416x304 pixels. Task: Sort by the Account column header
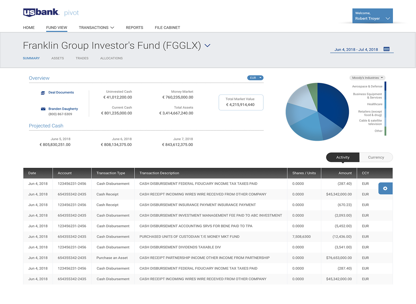tap(72, 173)
